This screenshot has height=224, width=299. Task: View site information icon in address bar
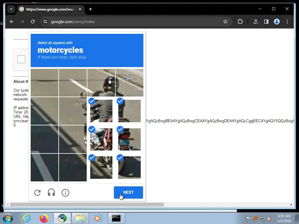45,22
